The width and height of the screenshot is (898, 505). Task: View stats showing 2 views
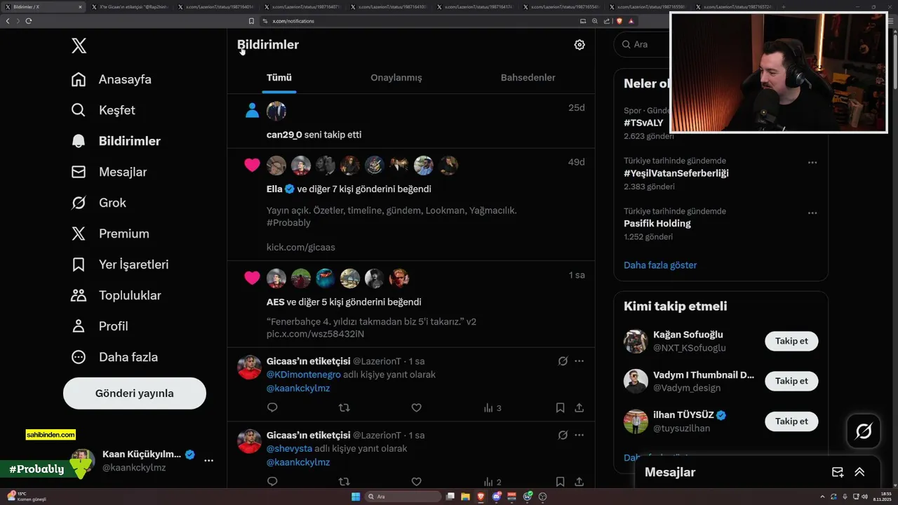point(492,483)
